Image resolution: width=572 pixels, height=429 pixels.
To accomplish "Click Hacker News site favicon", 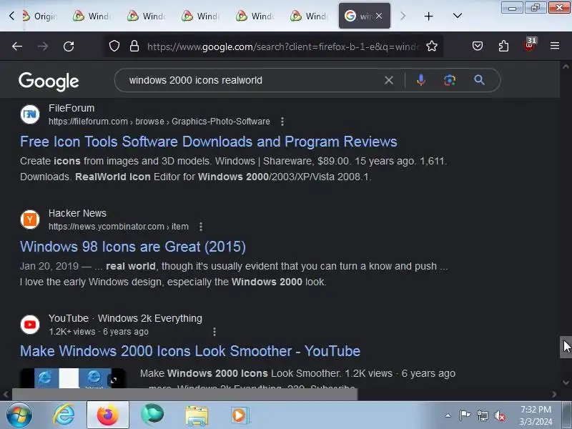I will click(x=30, y=220).
